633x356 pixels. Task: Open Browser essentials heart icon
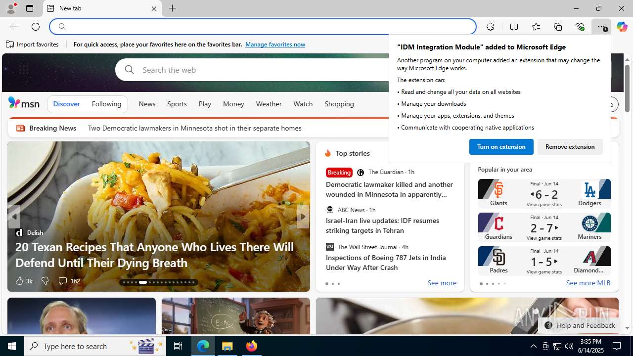coord(580,27)
